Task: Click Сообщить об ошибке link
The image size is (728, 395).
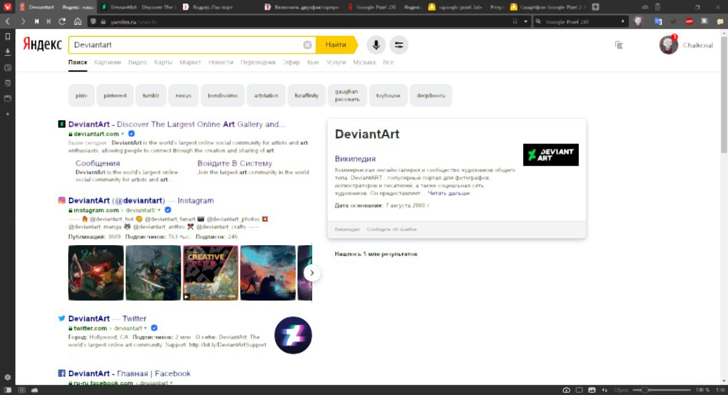Action: [392, 229]
